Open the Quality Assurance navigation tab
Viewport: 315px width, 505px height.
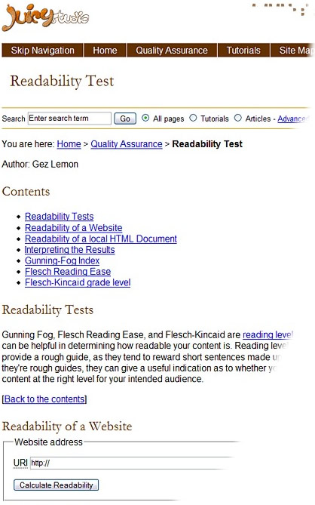coord(172,51)
